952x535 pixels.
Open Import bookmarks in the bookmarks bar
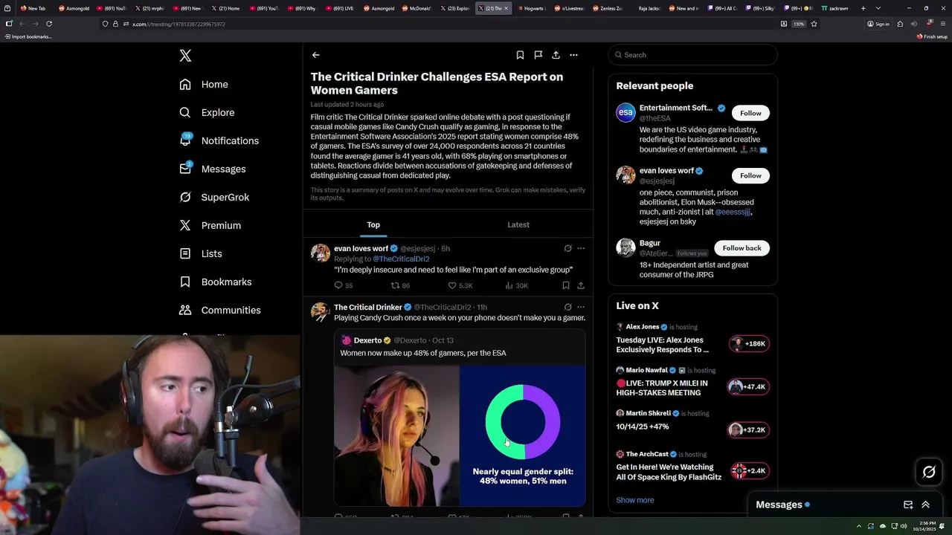pos(28,36)
